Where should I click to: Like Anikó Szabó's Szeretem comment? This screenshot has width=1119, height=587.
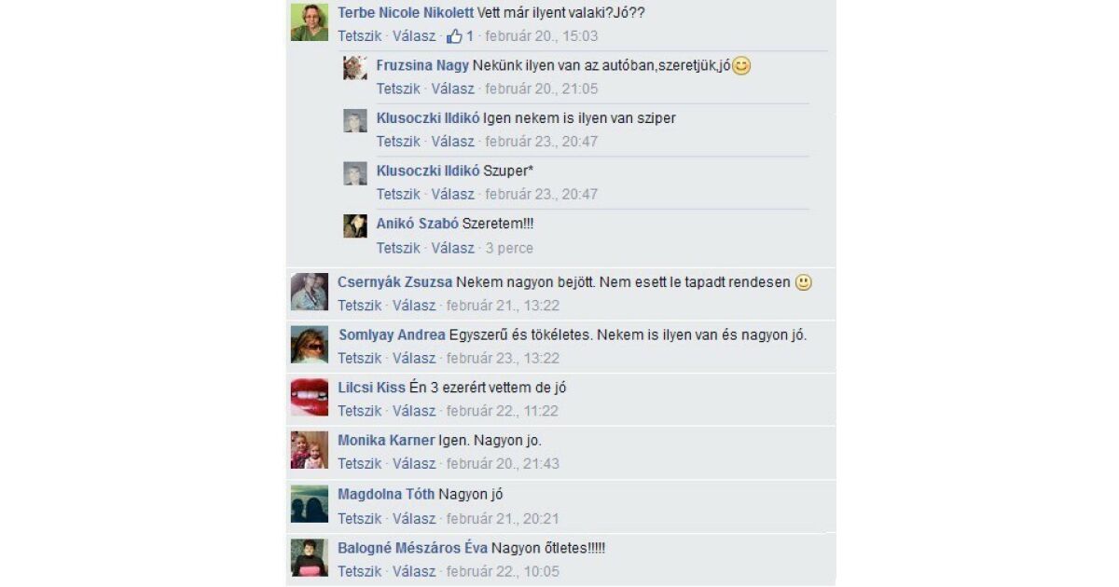[x=398, y=248]
